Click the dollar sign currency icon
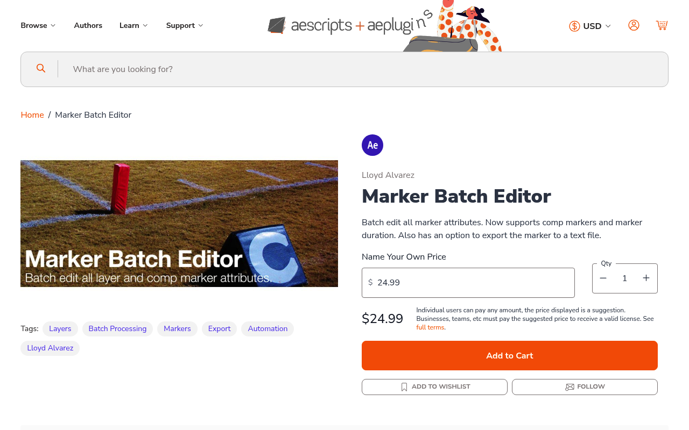The height and width of the screenshot is (430, 689). click(574, 25)
